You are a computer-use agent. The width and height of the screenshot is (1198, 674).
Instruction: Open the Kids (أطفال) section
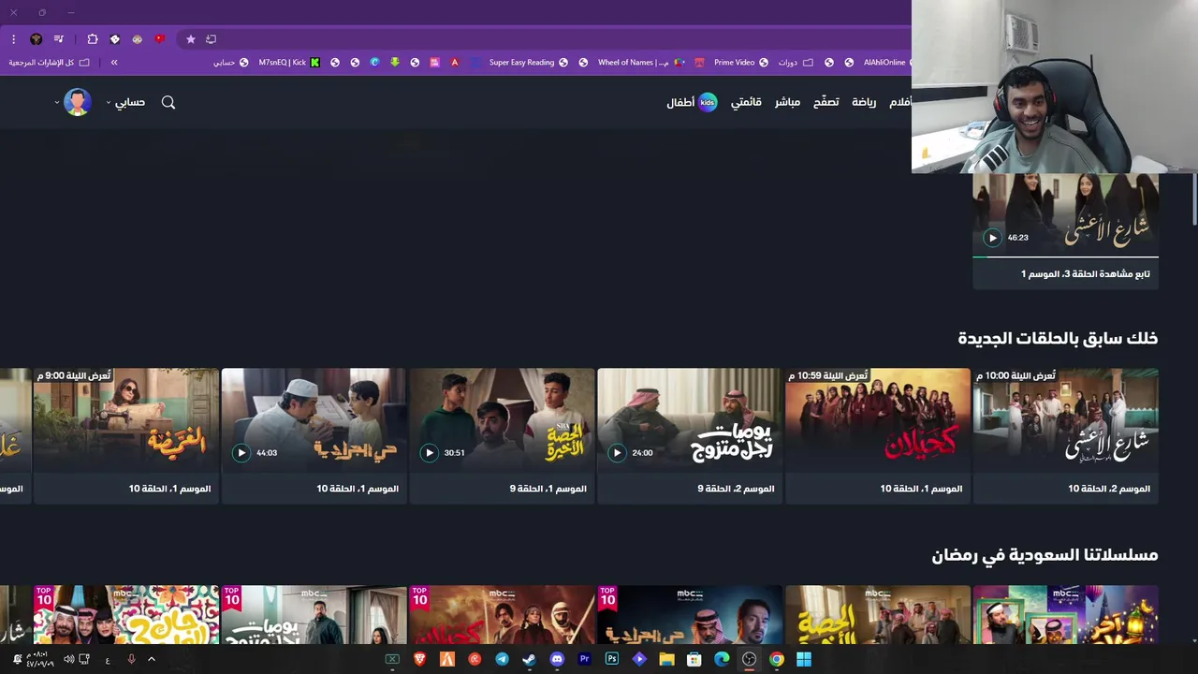(x=692, y=102)
